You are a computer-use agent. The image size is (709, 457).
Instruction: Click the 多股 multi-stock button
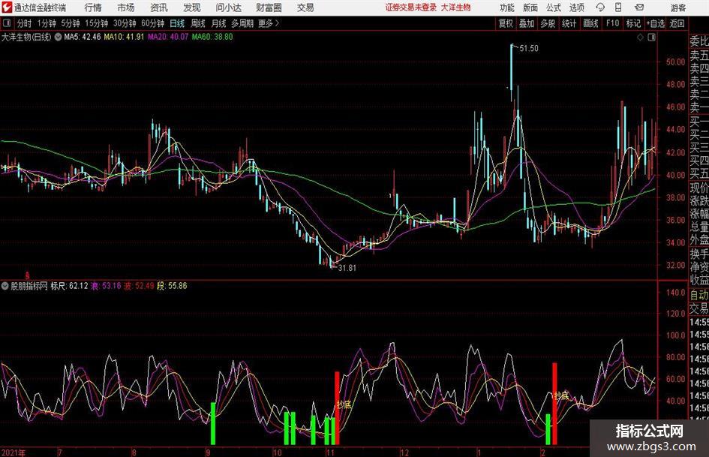pyautogui.click(x=548, y=23)
